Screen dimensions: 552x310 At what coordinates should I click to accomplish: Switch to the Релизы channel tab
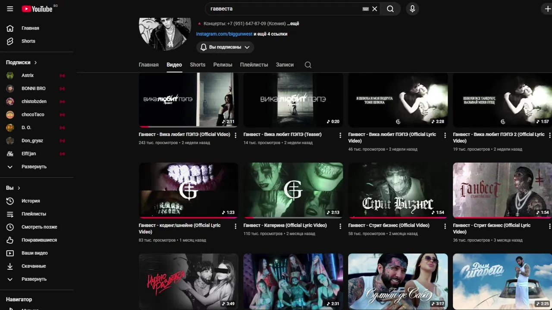tap(223, 65)
